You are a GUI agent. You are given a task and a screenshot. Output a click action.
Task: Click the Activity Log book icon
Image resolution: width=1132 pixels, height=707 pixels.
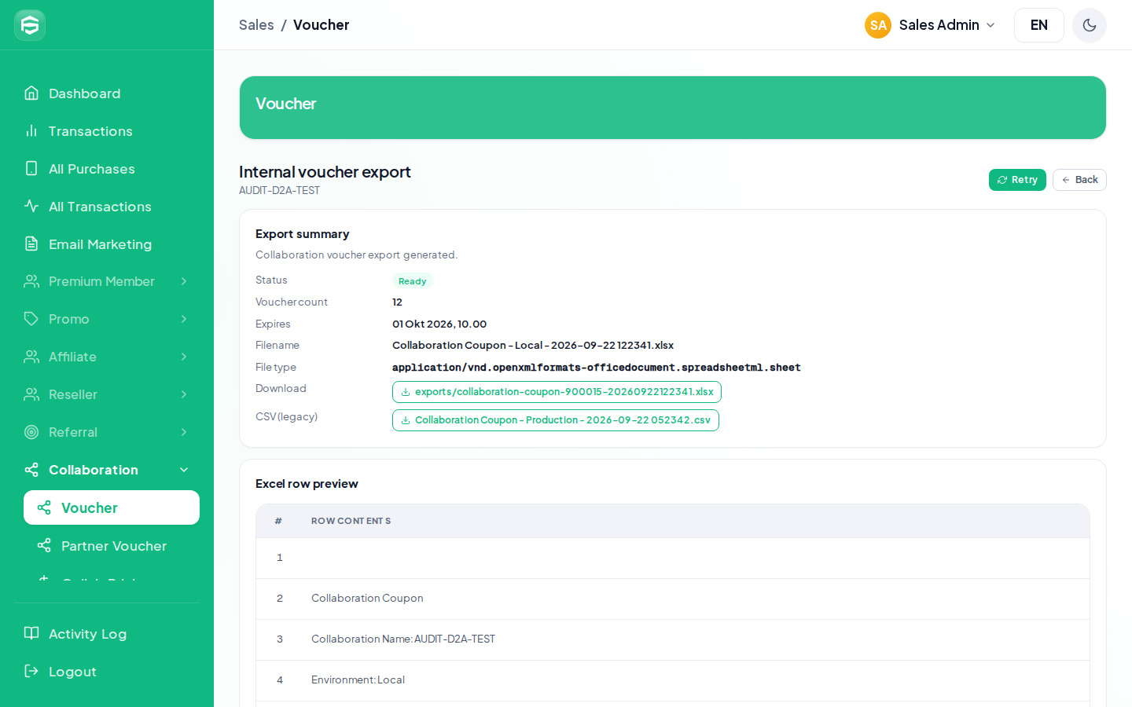click(31, 634)
